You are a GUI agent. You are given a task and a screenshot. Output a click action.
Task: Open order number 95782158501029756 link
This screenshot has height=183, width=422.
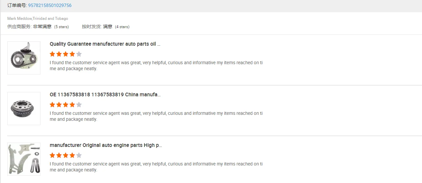tap(50, 5)
